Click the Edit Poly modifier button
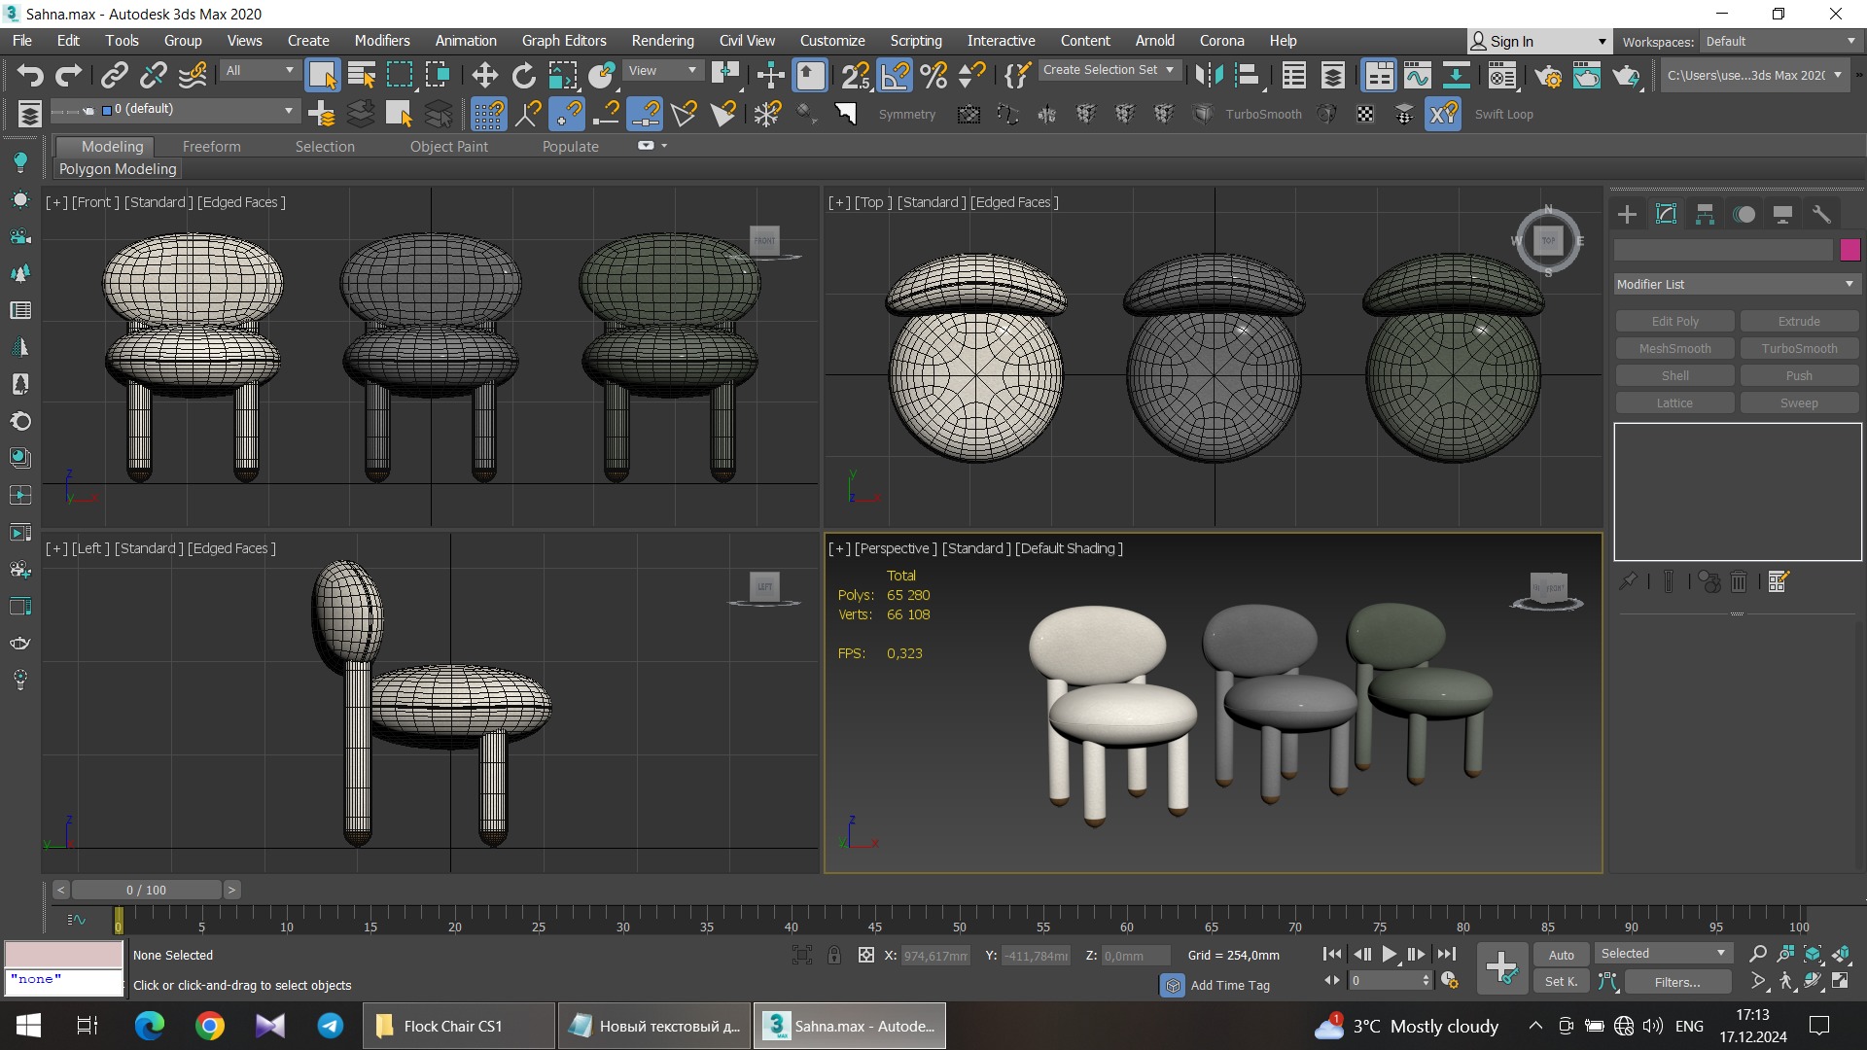This screenshot has height=1050, width=1867. coord(1674,321)
